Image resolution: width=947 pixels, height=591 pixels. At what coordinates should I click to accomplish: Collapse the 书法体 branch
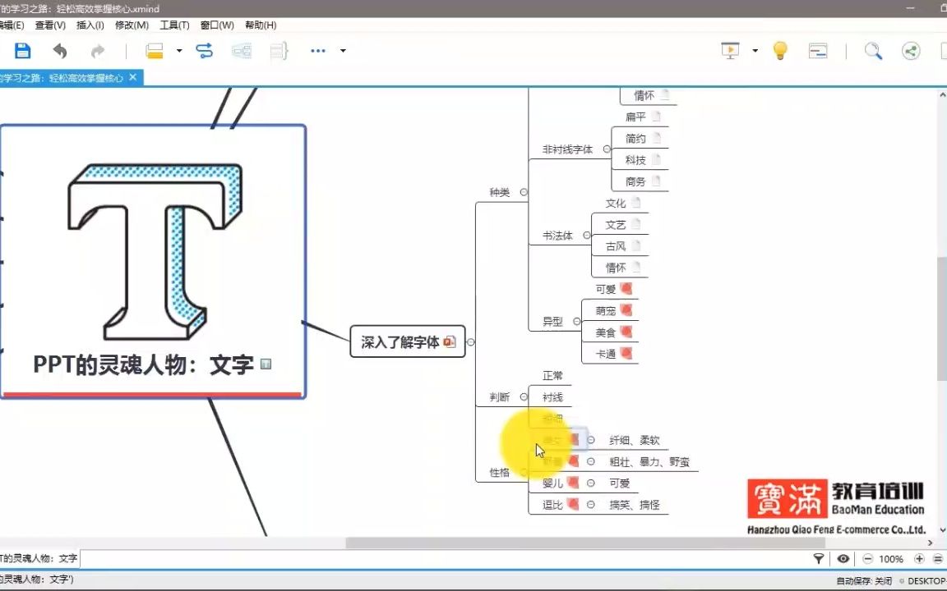(x=586, y=236)
